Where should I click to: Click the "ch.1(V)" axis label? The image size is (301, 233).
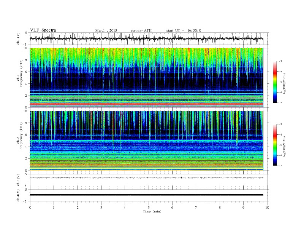(x=18, y=39)
